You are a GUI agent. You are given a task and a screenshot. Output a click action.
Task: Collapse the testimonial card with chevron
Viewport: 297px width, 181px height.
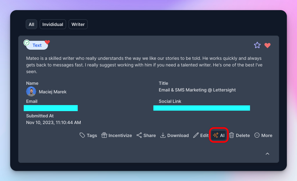click(267, 154)
